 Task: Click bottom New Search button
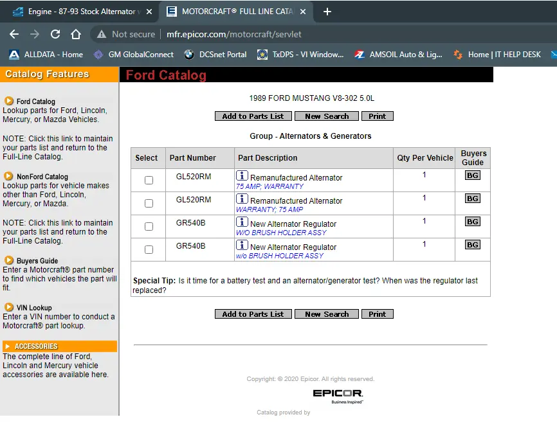327,314
